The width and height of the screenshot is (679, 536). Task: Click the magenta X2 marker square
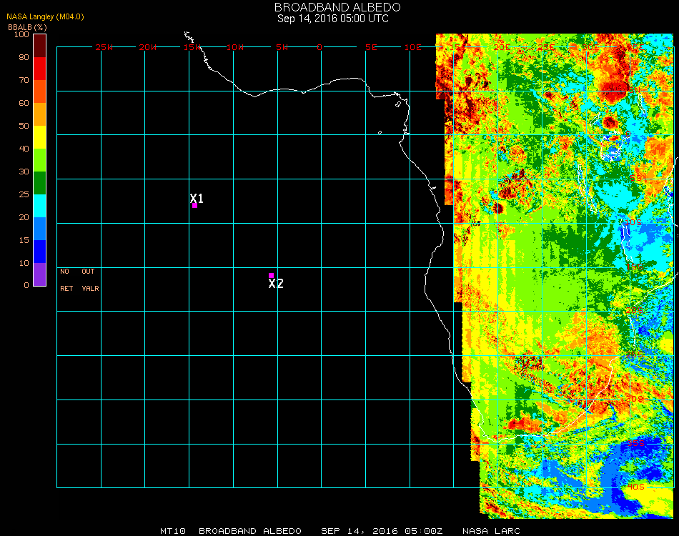pyautogui.click(x=271, y=275)
